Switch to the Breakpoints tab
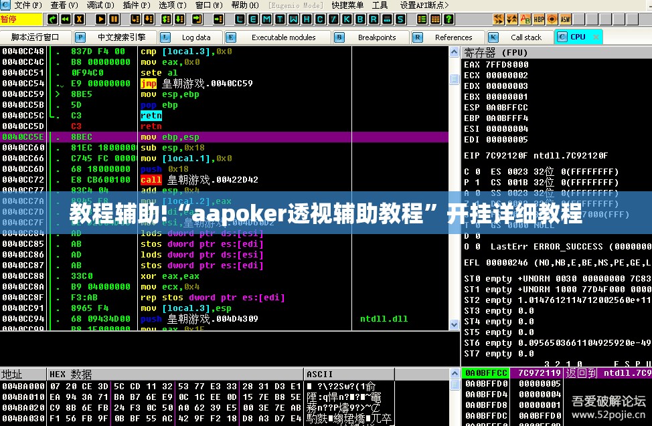The height and width of the screenshot is (426, 652). [x=371, y=37]
